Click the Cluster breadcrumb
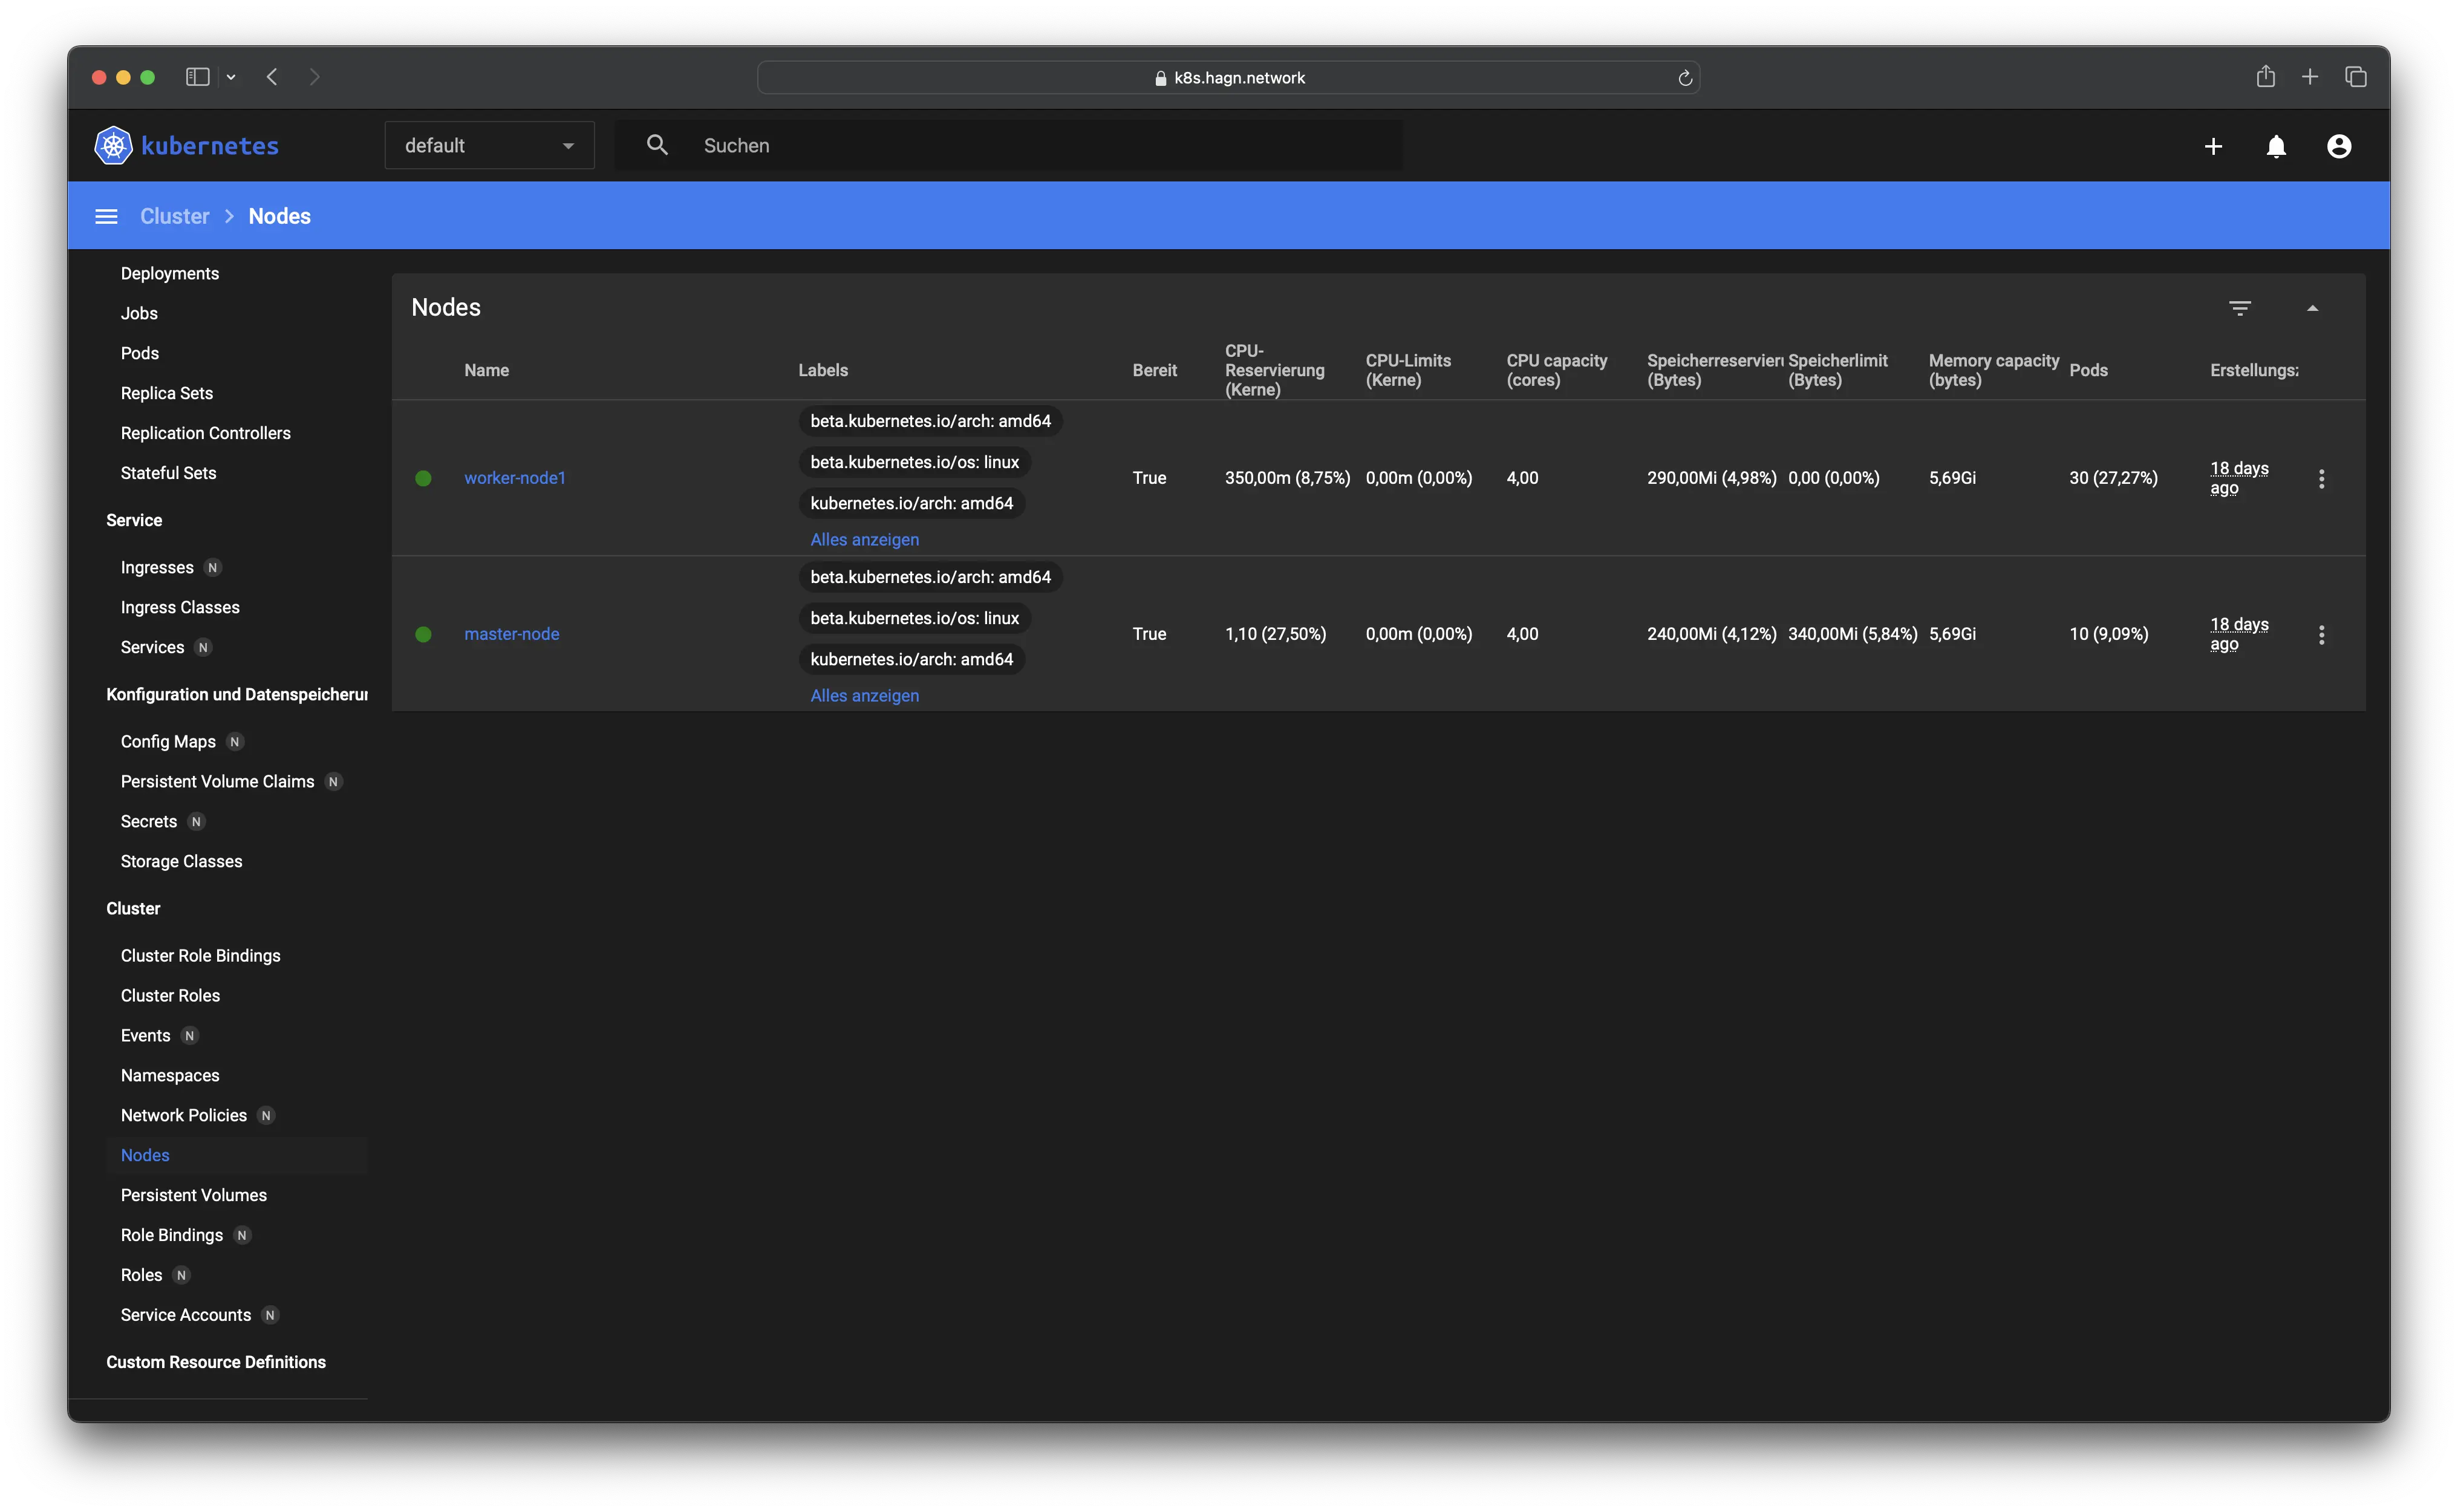The height and width of the screenshot is (1512, 2458). pos(175,216)
